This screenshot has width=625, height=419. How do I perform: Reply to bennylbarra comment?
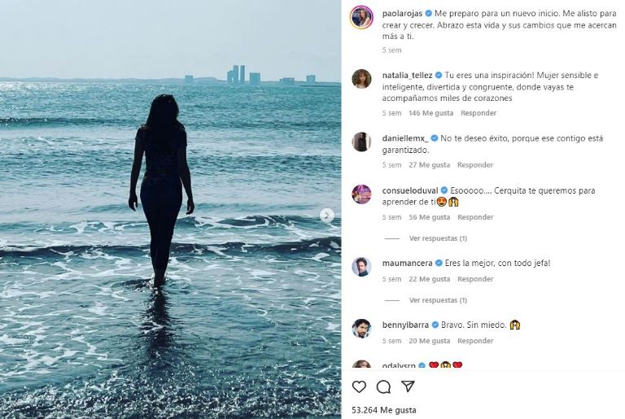click(475, 341)
